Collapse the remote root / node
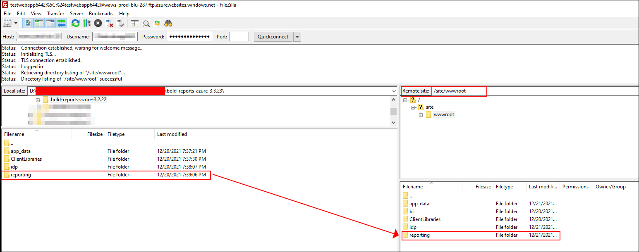This screenshot has width=639, height=252. pyautogui.click(x=405, y=100)
